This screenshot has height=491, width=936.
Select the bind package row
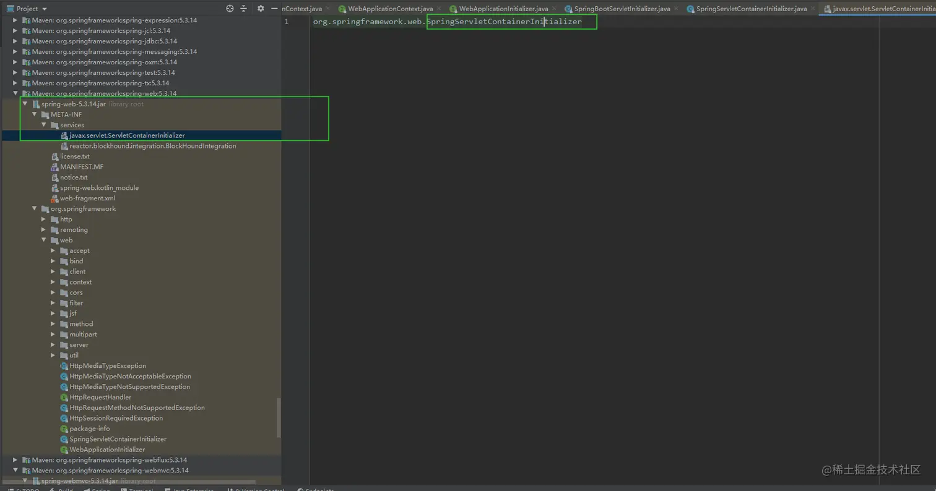(141, 261)
